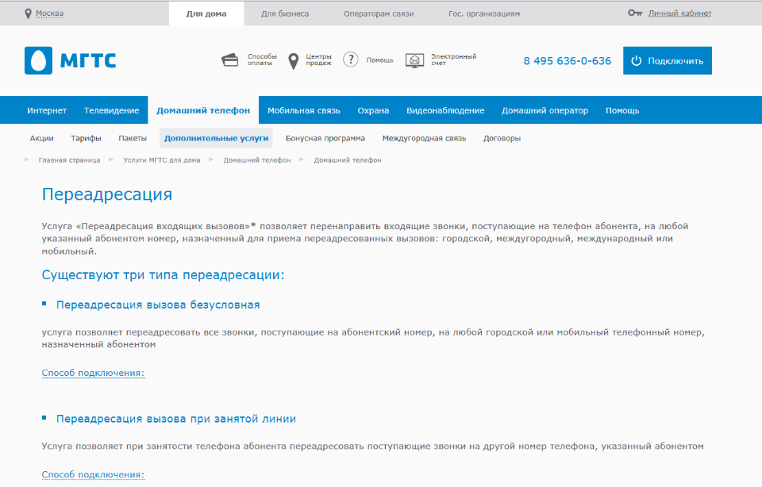
Task: Switch to Для бизнеса tab
Action: point(285,13)
